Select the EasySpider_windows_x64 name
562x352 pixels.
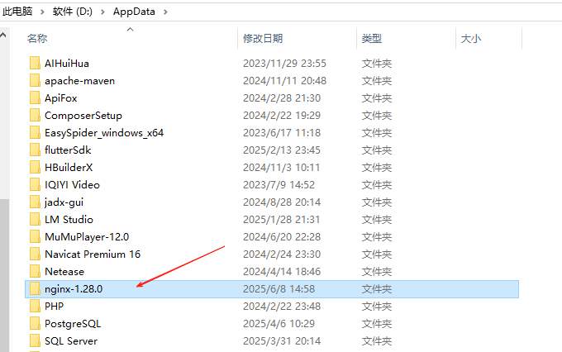(x=104, y=133)
